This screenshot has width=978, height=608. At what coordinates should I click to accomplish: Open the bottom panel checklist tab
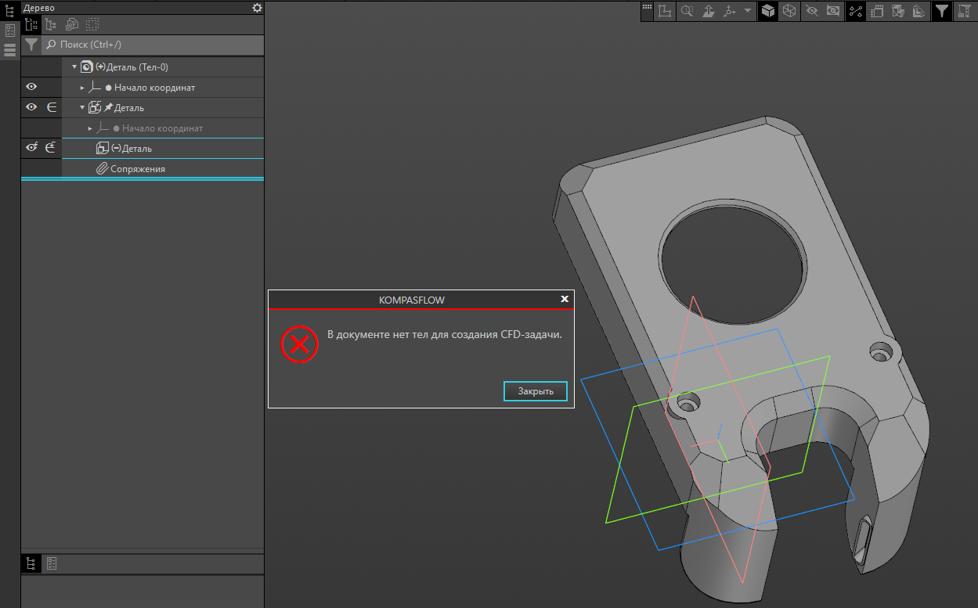(52, 563)
